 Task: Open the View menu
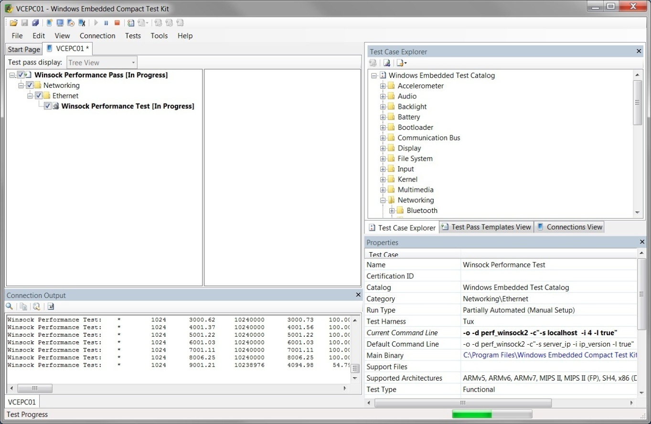point(62,36)
